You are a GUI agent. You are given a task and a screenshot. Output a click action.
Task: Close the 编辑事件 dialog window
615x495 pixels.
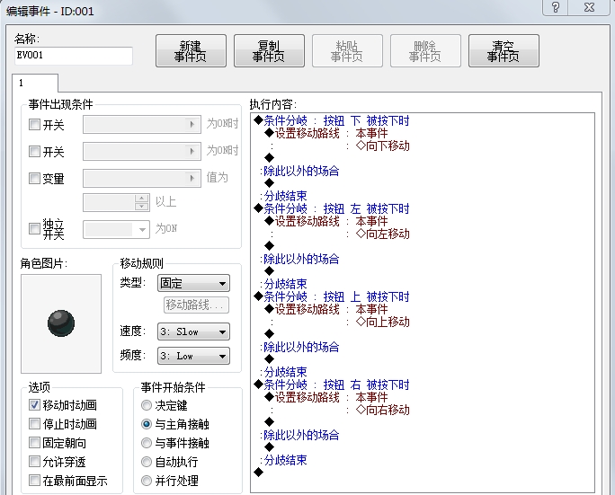pos(590,7)
